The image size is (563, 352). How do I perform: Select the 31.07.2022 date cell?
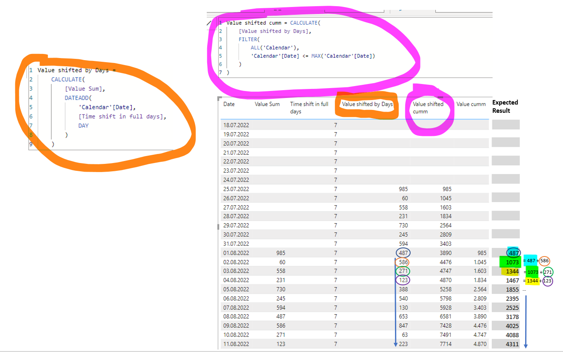[236, 244]
